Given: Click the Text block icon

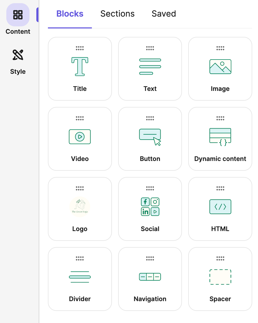Looking at the screenshot, I should tap(150, 67).
